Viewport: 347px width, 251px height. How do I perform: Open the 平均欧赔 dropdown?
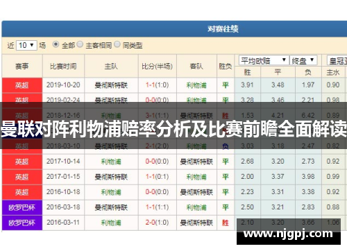(x=264, y=60)
